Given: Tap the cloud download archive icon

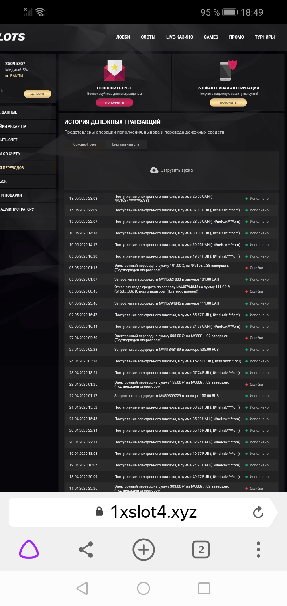Looking at the screenshot, I should 154,170.
